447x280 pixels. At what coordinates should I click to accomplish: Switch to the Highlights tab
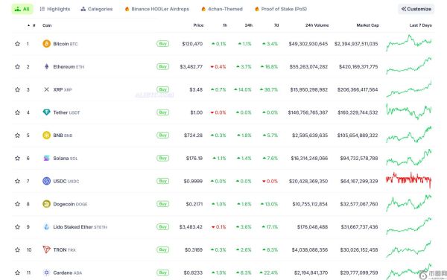click(55, 9)
